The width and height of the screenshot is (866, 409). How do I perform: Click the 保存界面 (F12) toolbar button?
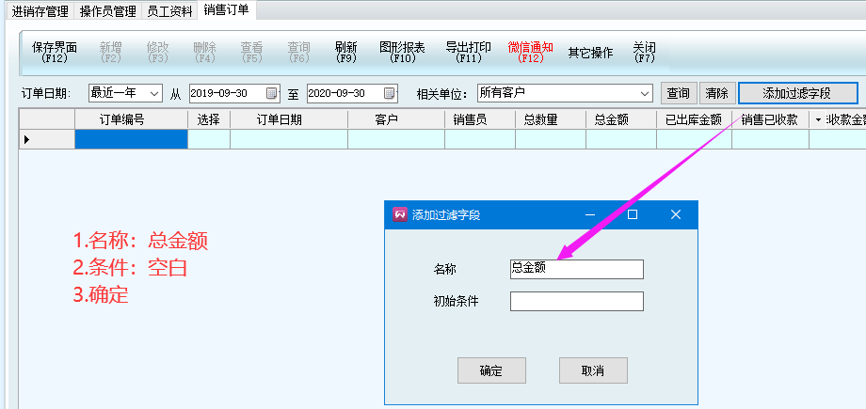click(55, 52)
